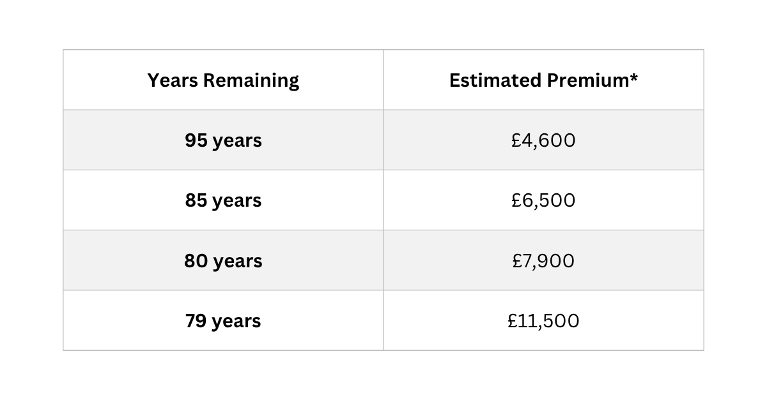Select the 79 years cell
The height and width of the screenshot is (400, 767).
click(x=223, y=321)
